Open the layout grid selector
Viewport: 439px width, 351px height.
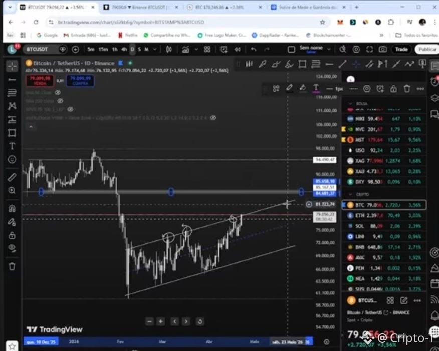207,50
